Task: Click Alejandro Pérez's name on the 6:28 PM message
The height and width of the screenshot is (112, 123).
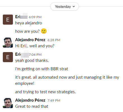Action: (30, 40)
